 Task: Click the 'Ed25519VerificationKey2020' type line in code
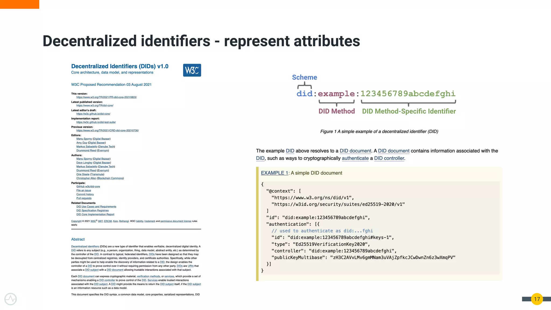321,244
